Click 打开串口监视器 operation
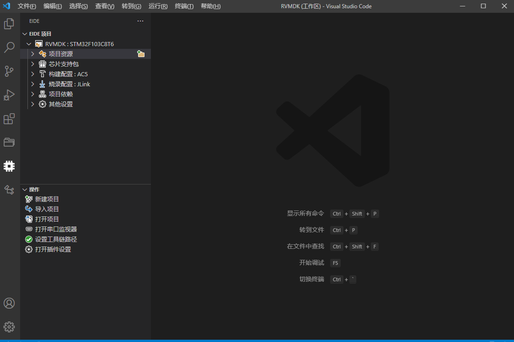Viewport: 514px width, 342px height. 56,229
